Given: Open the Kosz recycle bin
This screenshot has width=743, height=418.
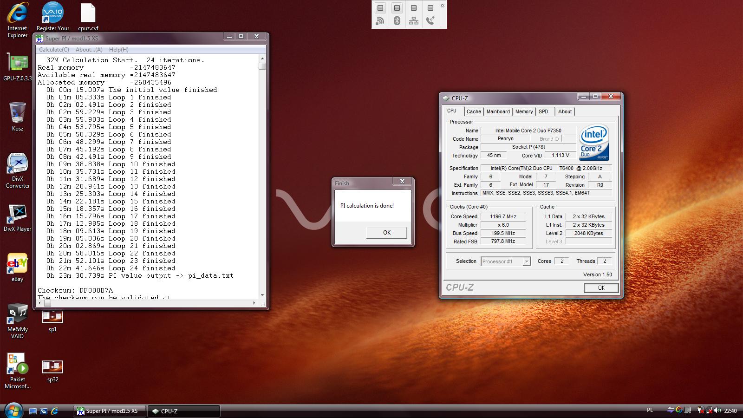Looking at the screenshot, I should coord(17,117).
